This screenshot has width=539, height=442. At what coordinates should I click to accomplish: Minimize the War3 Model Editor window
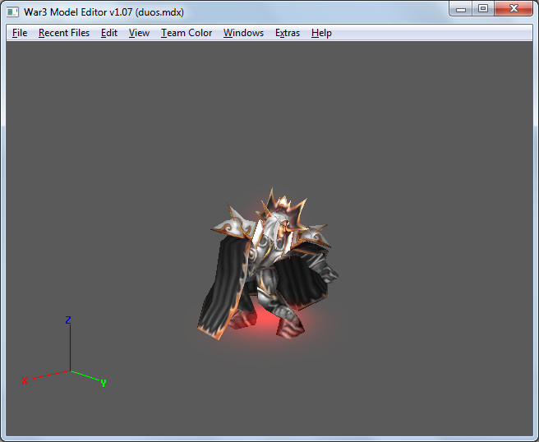pos(461,9)
